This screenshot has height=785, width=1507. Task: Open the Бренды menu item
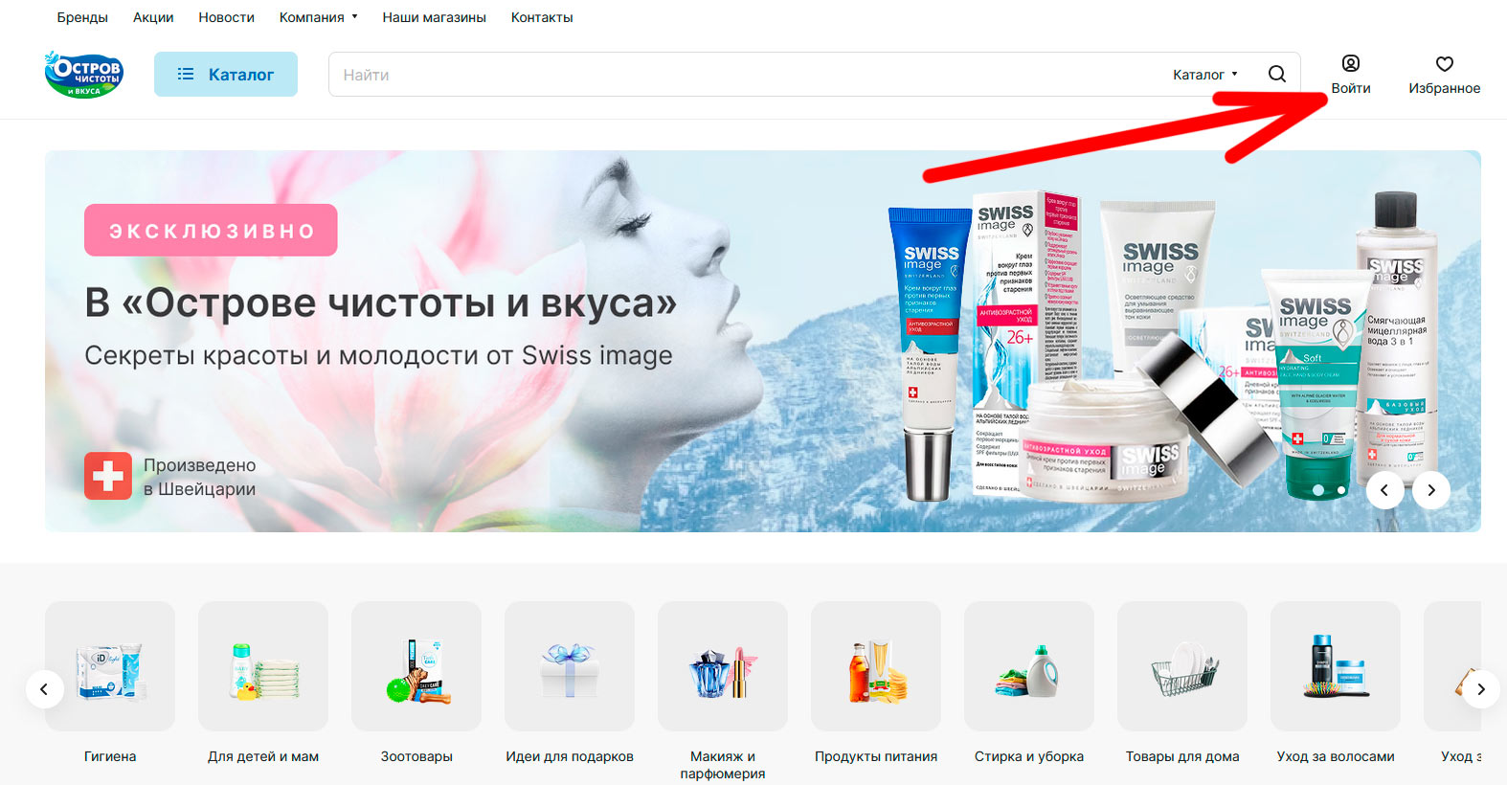pos(82,17)
